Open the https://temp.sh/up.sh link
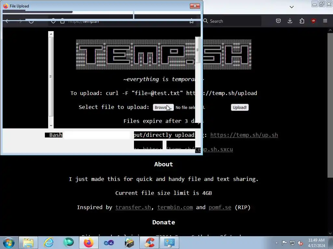 244,135
